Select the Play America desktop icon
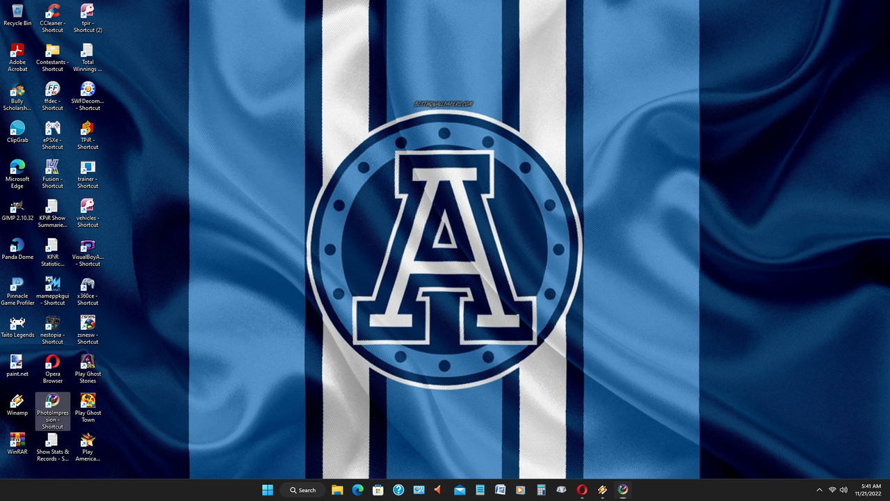This screenshot has height=501, width=890. point(88,447)
